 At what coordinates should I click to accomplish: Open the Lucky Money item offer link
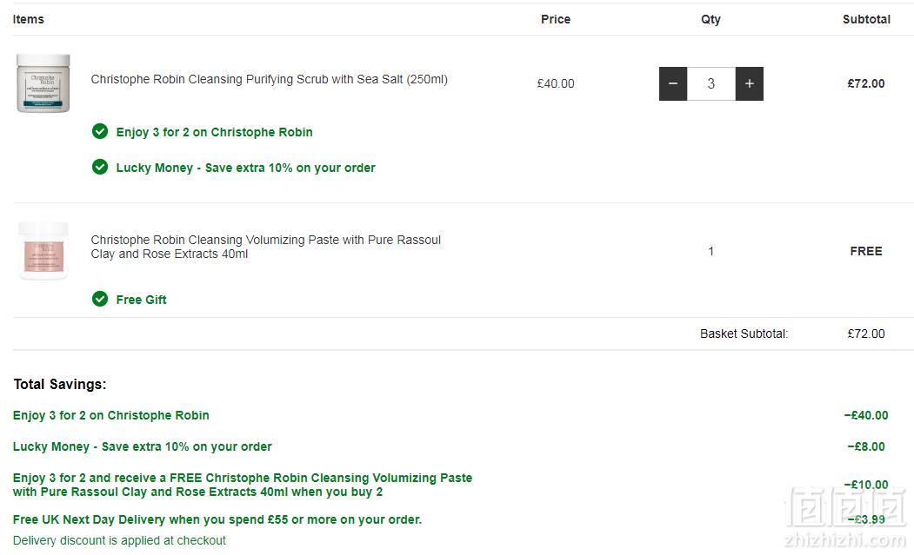coord(245,168)
